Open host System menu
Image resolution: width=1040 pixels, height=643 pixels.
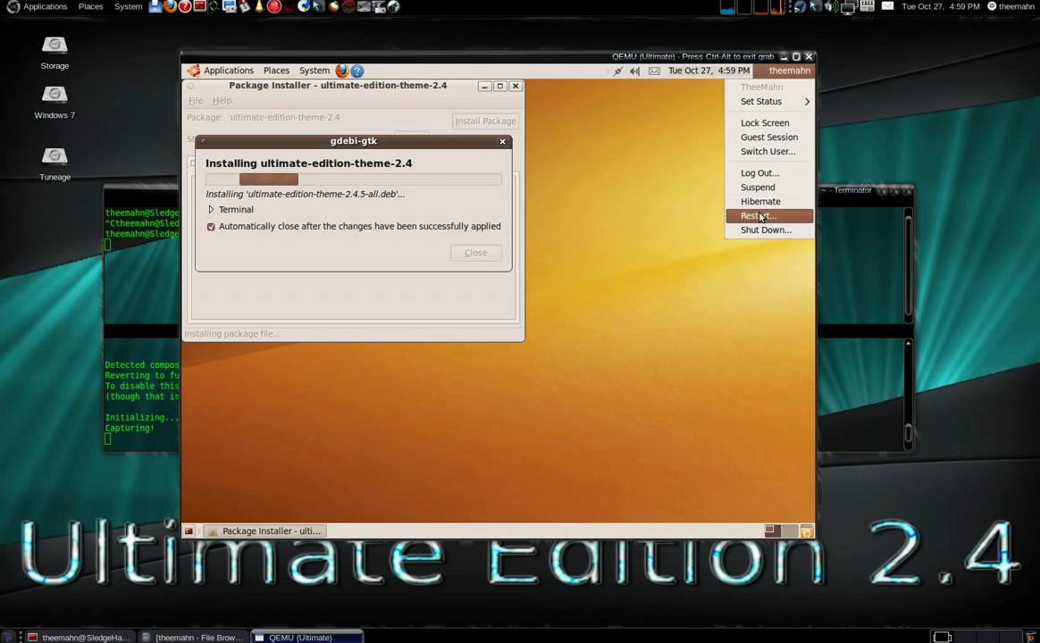click(x=128, y=6)
